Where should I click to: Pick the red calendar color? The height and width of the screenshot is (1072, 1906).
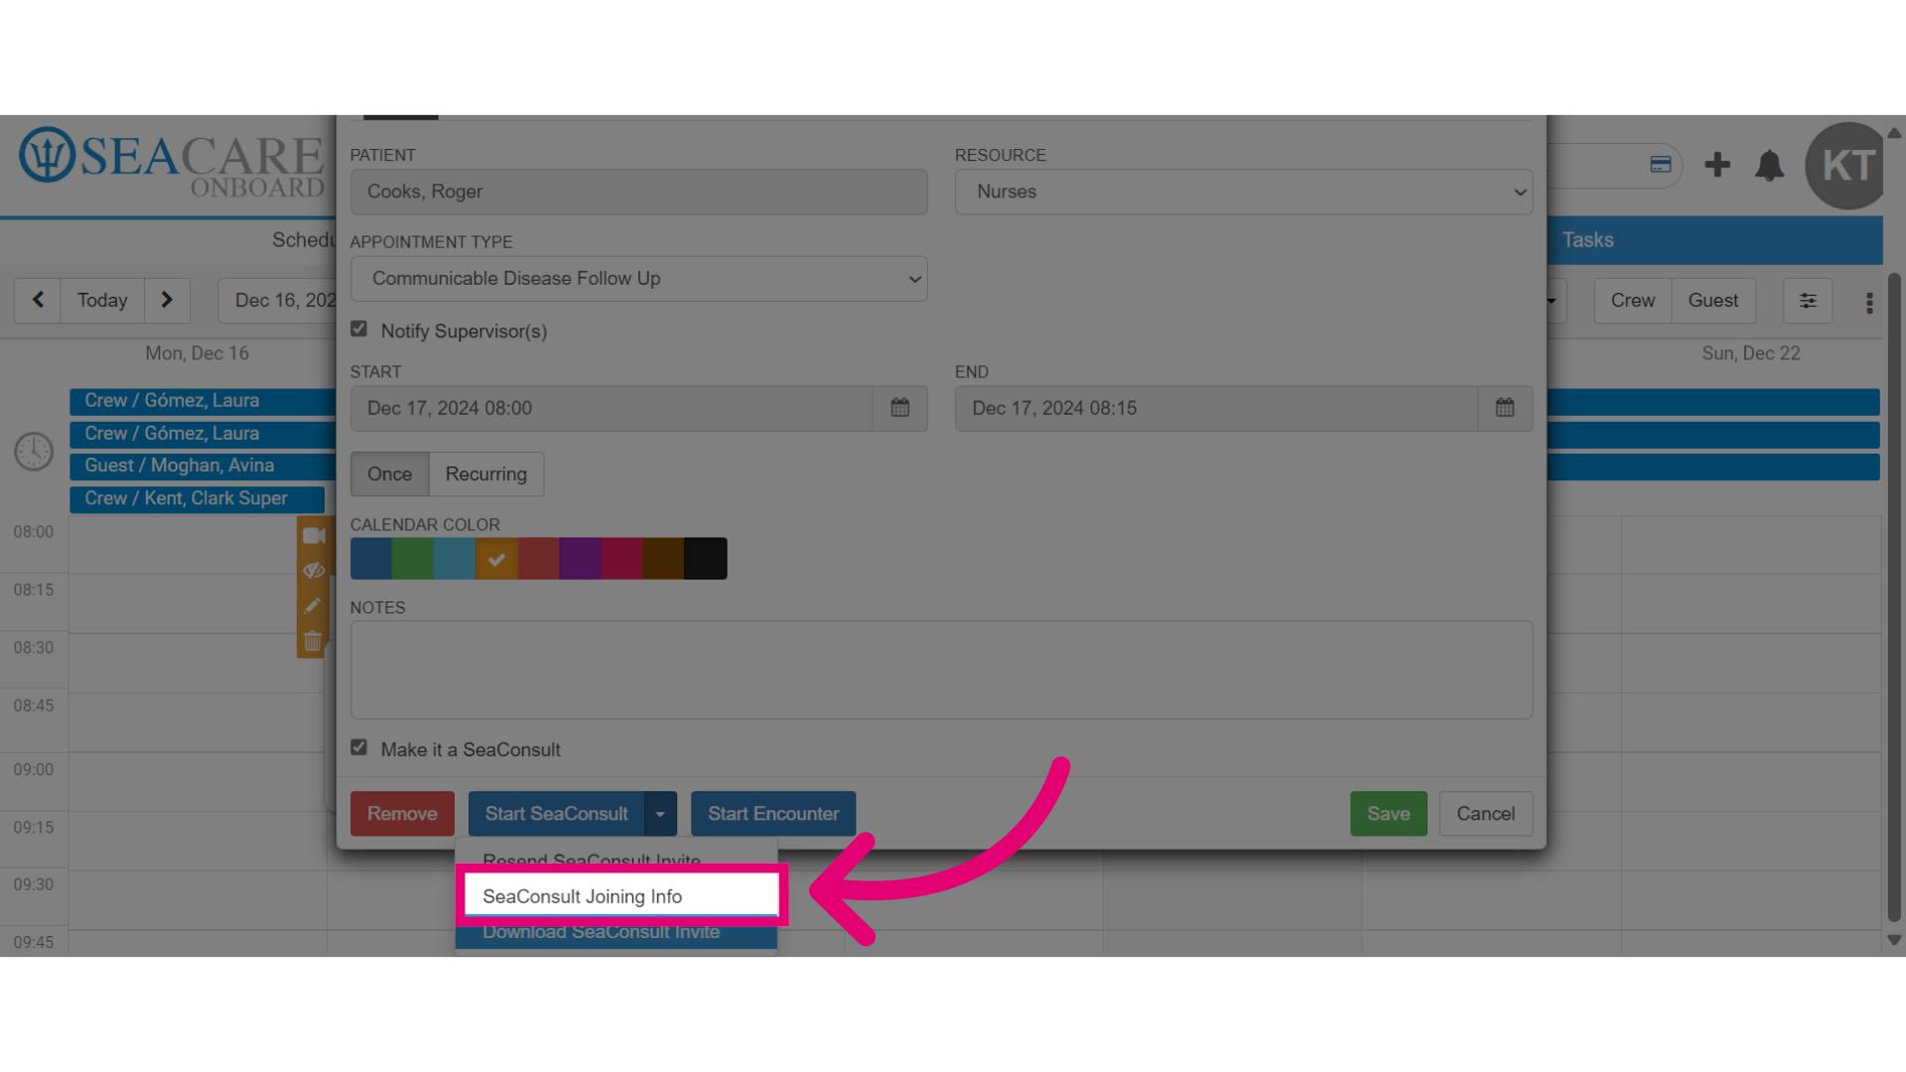coord(538,559)
